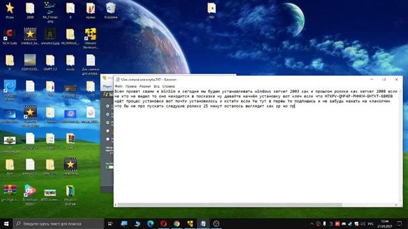
Task: Select the NCH Suite shortcut icon
Action: (x=10, y=37)
